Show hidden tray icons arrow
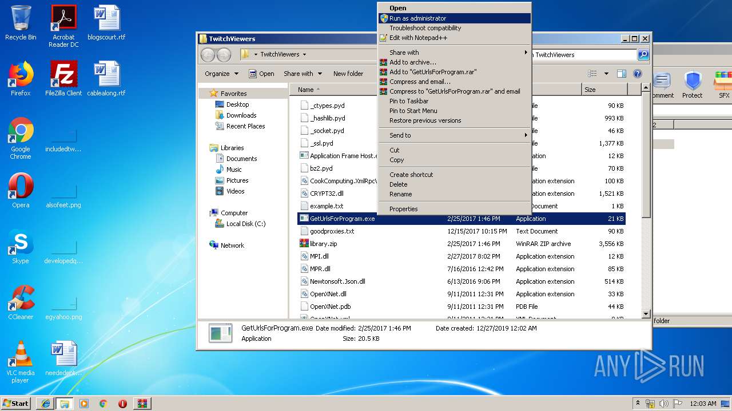 (638, 404)
